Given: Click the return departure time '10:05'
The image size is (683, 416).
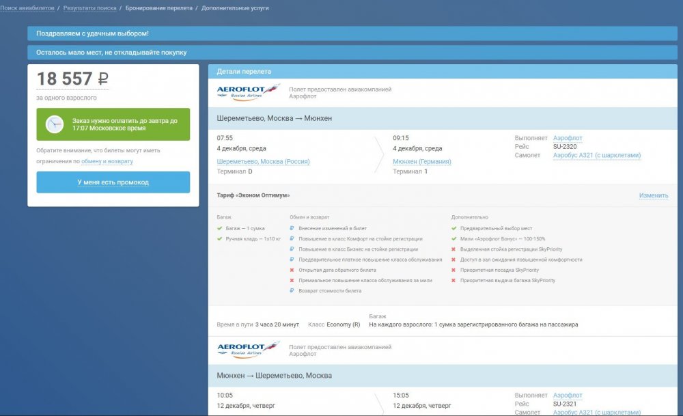Looking at the screenshot, I should [x=225, y=395].
